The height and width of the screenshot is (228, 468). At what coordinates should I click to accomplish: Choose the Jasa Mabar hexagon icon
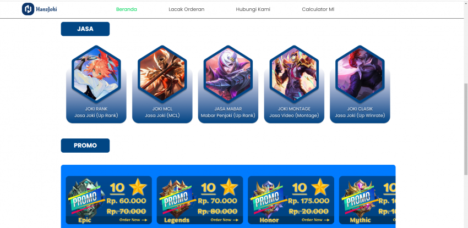(228, 74)
